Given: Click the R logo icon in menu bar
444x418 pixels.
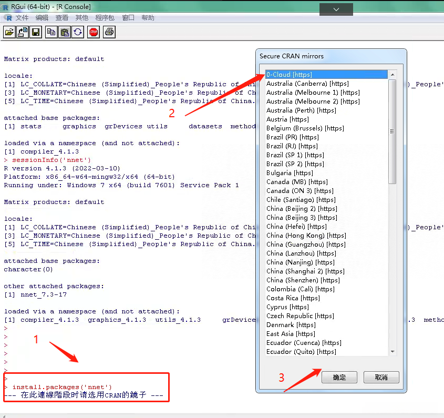Looking at the screenshot, I should [x=8, y=18].
